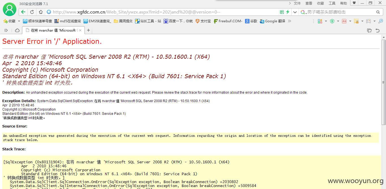
Task: Click the magnifier search submit button
Action: pyautogui.click(x=378, y=12)
